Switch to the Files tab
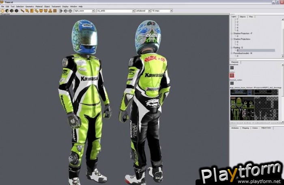This screenshot has height=185, width=284. tap(251, 17)
